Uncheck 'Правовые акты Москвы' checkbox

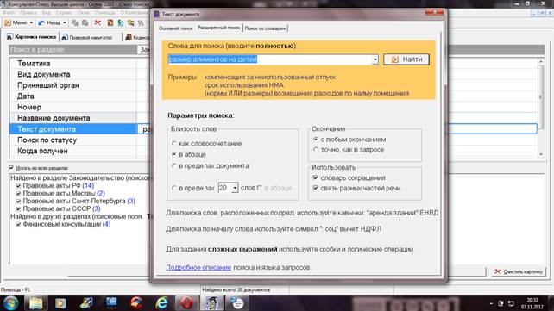click(x=18, y=193)
